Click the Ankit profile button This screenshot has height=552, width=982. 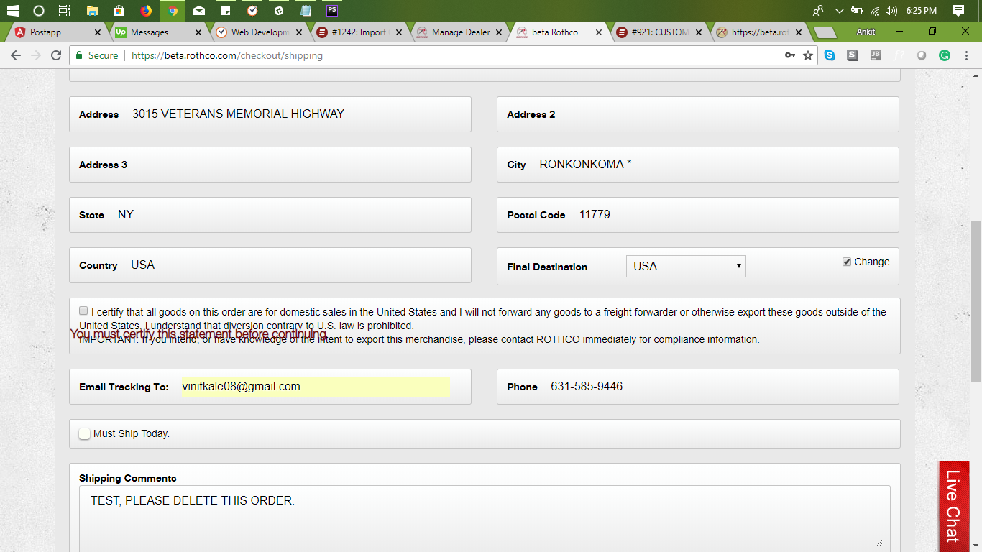[x=866, y=32]
